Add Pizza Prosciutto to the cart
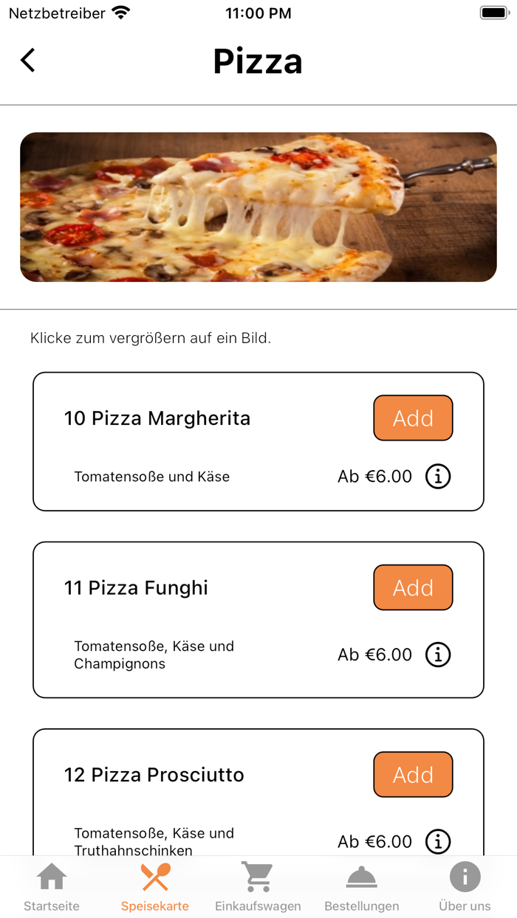This screenshot has height=918, width=517. tap(413, 774)
